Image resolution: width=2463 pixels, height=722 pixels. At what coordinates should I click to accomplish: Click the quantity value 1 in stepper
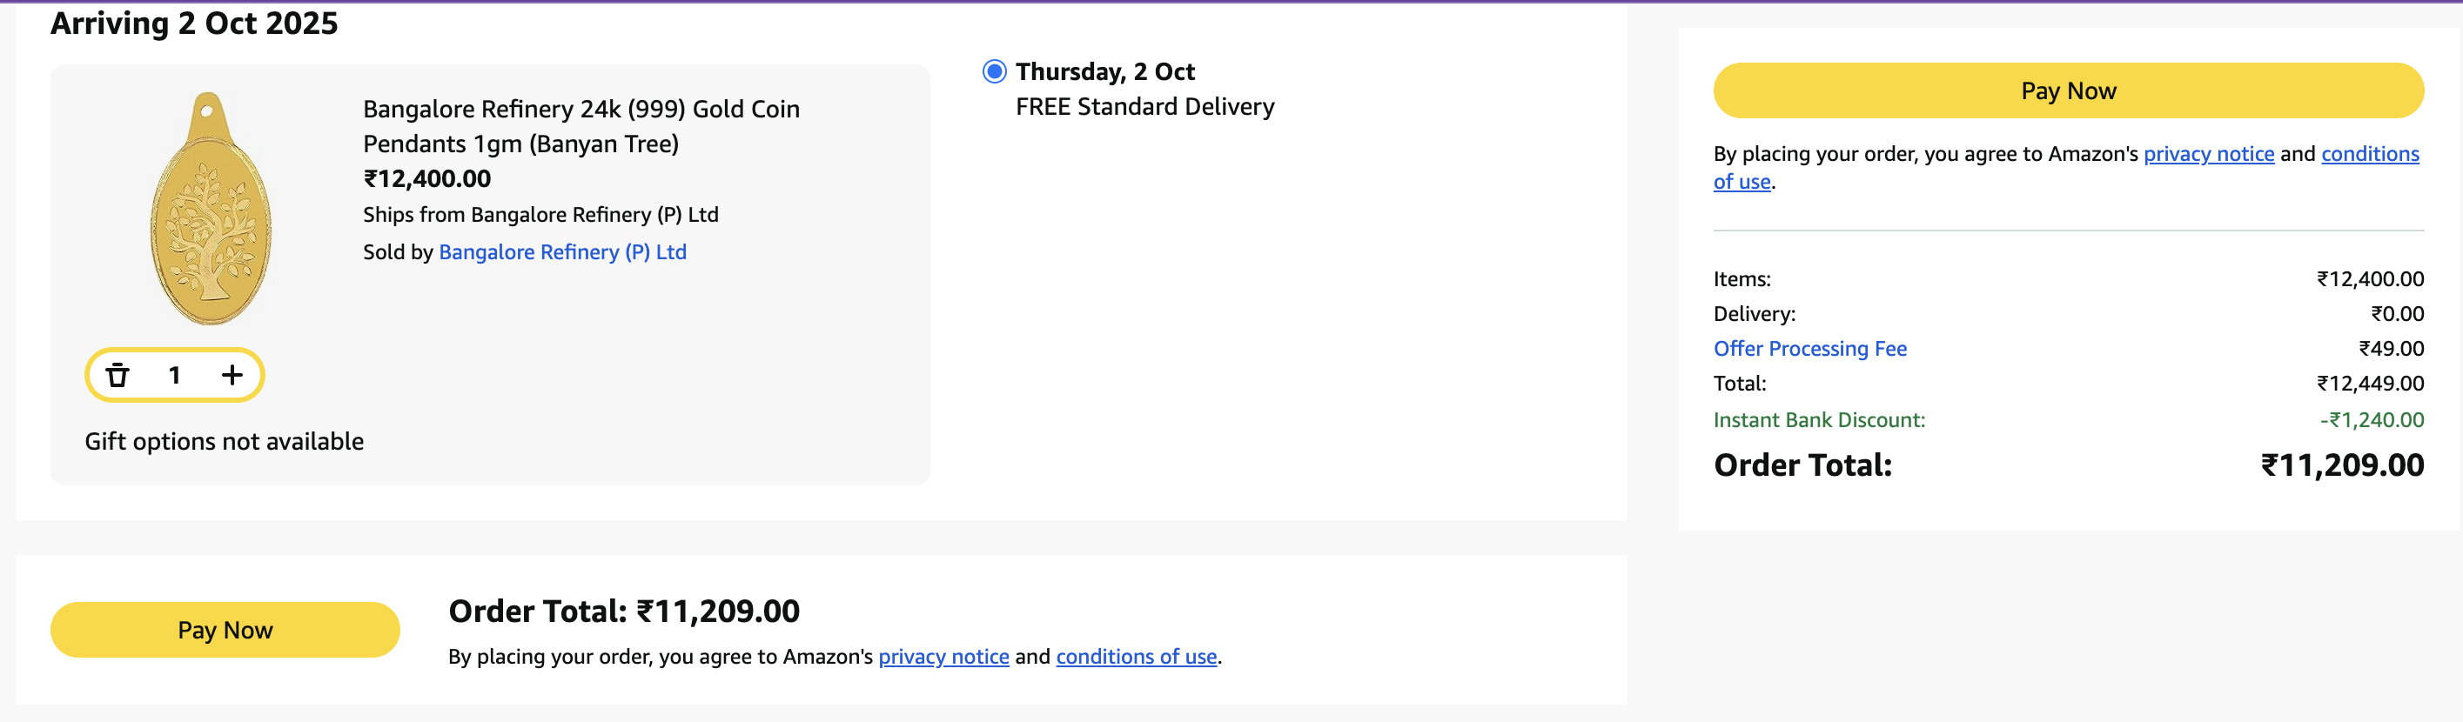coord(174,375)
